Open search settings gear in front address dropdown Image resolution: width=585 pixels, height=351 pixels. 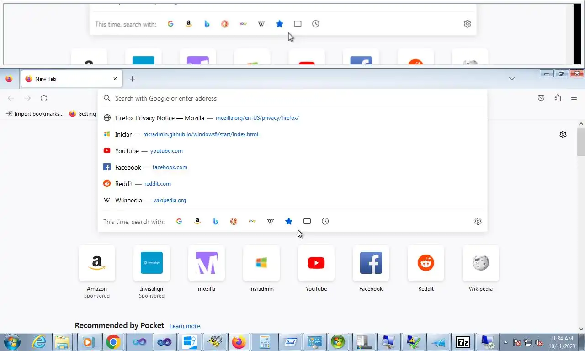coord(478,221)
